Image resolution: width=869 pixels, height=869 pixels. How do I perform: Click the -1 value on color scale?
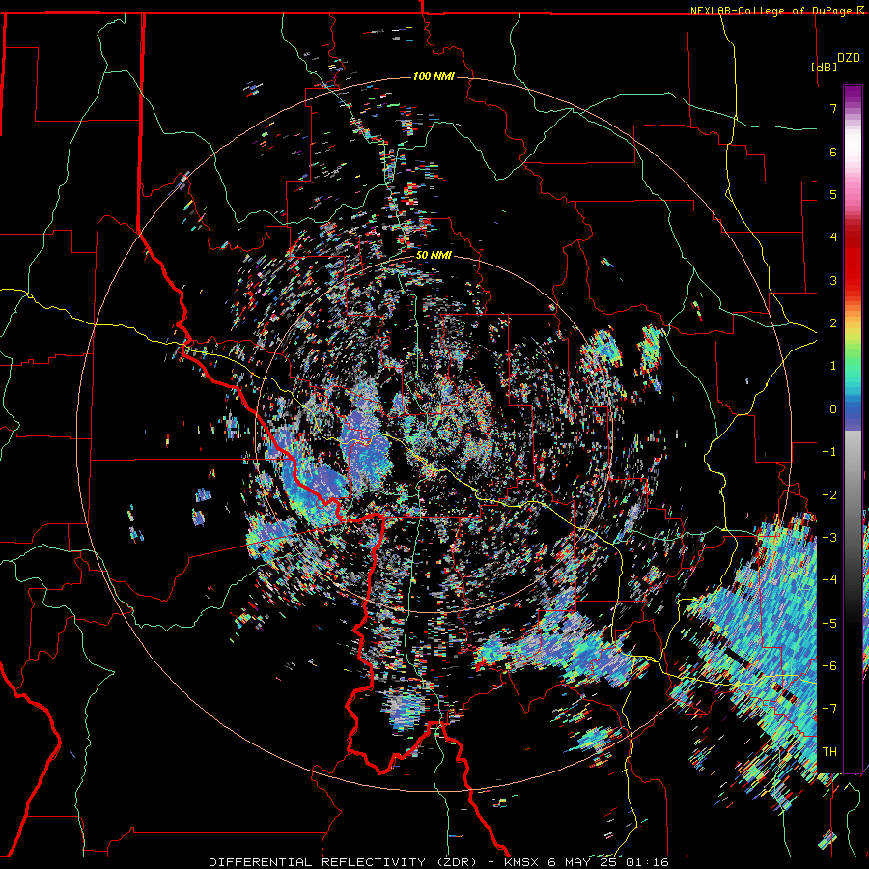(829, 452)
